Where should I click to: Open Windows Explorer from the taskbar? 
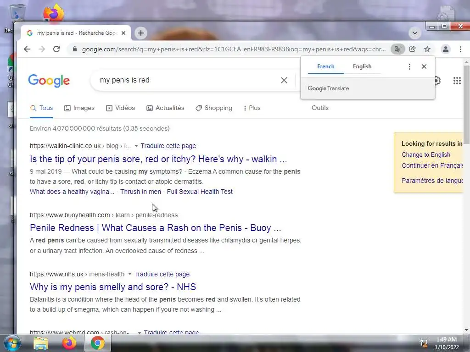tap(41, 343)
